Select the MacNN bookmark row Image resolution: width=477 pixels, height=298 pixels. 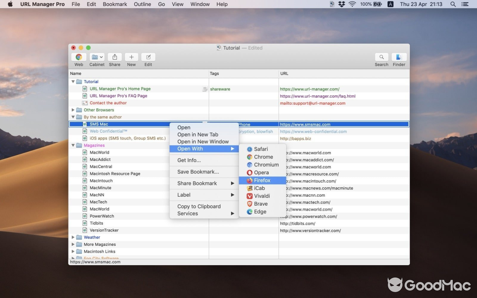[x=96, y=195]
